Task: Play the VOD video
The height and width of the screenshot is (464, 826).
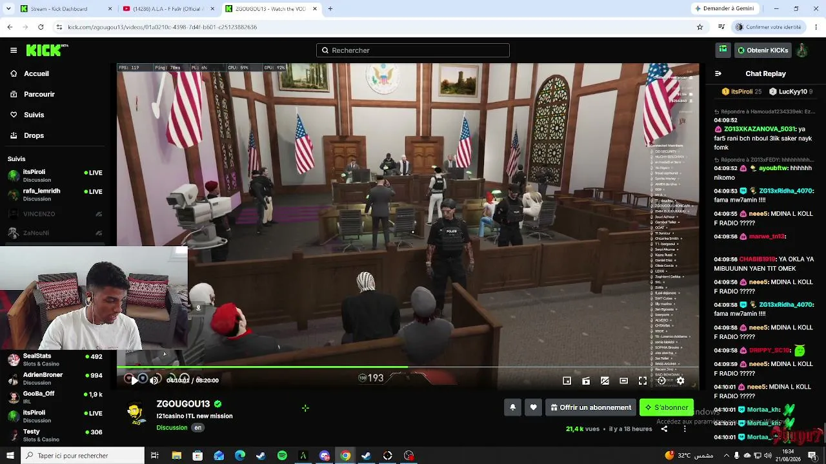Action: pos(134,380)
